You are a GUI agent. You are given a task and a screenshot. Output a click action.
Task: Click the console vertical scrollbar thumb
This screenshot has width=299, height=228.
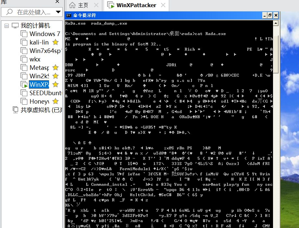coord(276,54)
